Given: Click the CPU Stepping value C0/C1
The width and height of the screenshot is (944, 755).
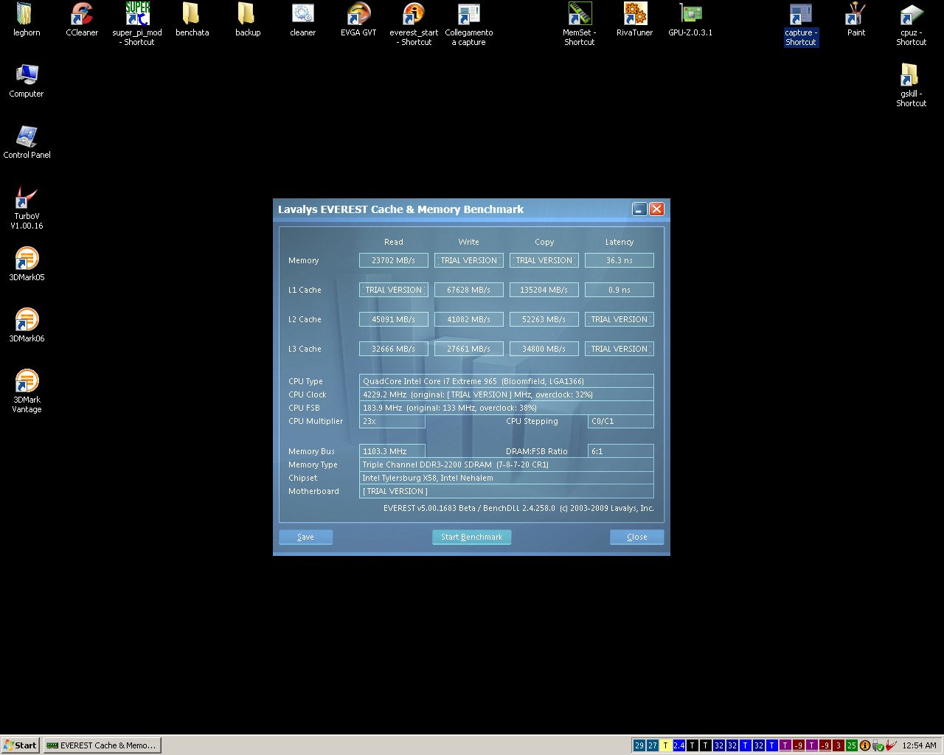Looking at the screenshot, I should tap(621, 421).
